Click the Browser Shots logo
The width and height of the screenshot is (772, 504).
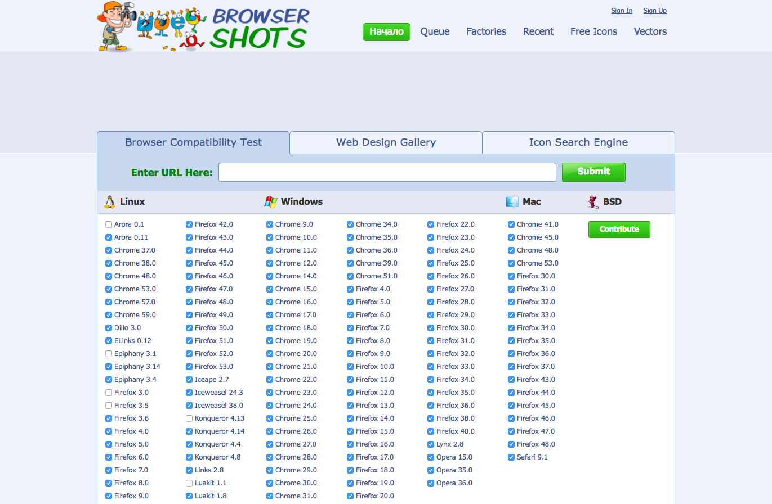click(x=203, y=26)
